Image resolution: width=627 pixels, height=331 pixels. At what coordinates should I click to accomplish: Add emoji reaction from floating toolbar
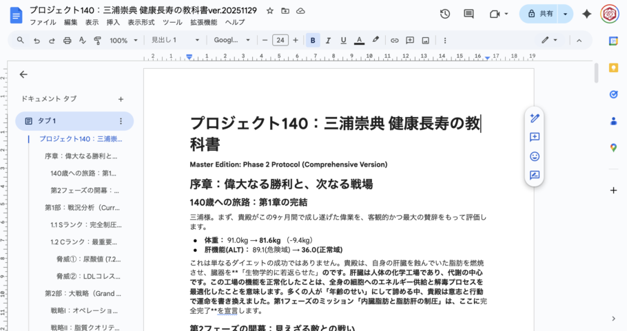coord(534,156)
